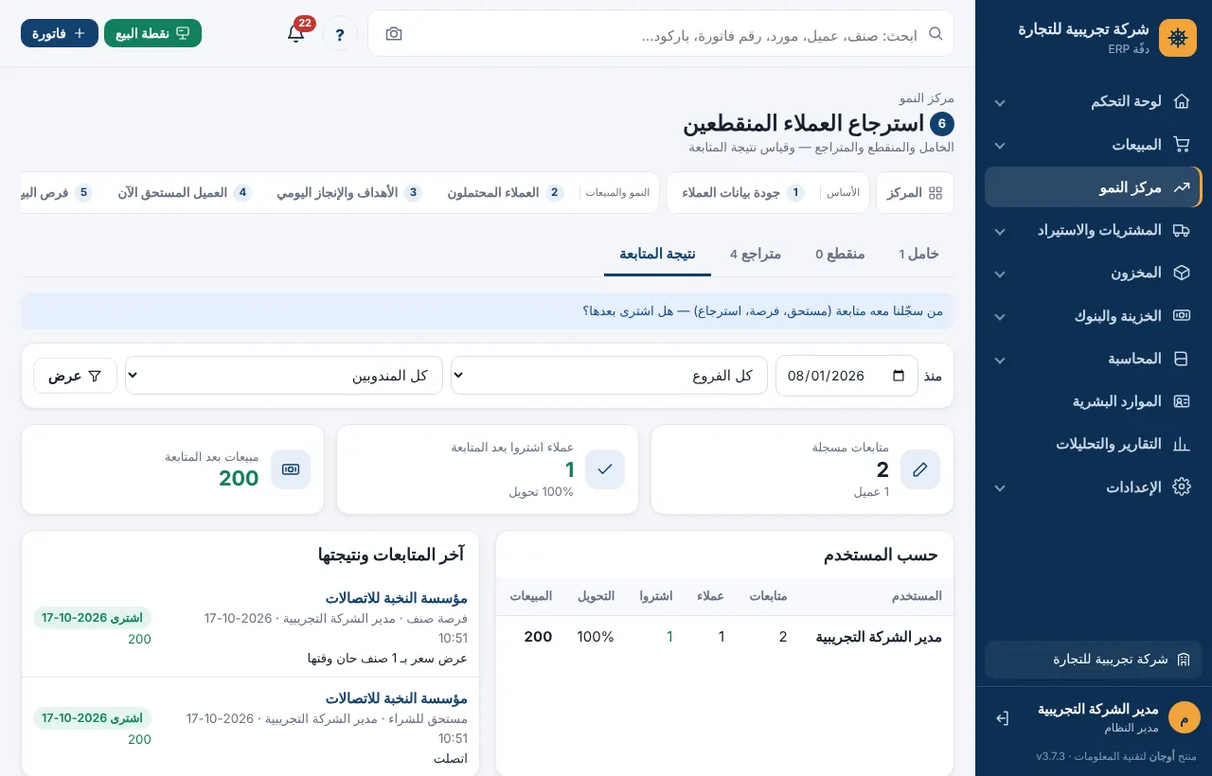Click the user avatar م in sidebar
1212x776 pixels.
tap(1185, 717)
